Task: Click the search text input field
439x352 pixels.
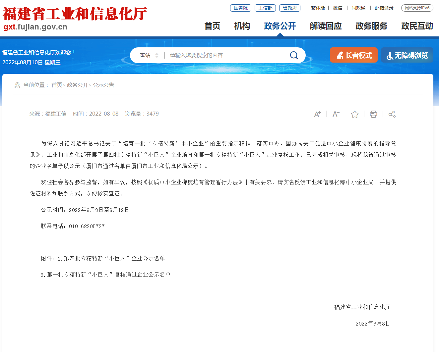Action: (x=225, y=55)
